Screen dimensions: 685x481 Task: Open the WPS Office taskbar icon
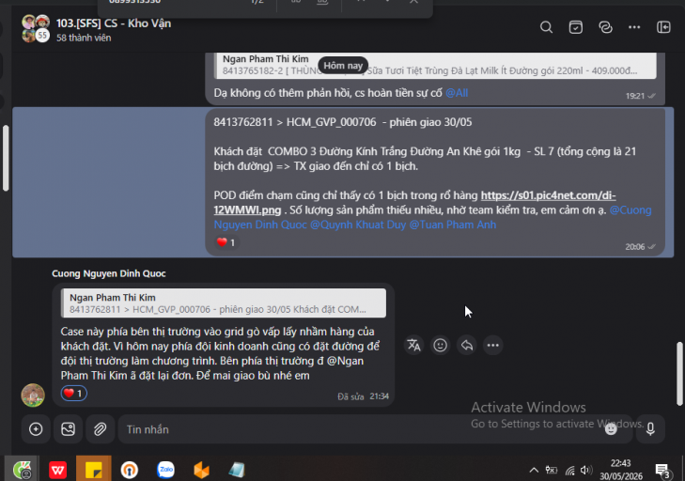coord(57,470)
